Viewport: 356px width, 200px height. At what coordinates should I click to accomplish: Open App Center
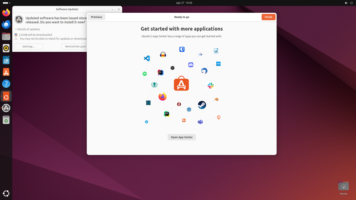(x=181, y=137)
